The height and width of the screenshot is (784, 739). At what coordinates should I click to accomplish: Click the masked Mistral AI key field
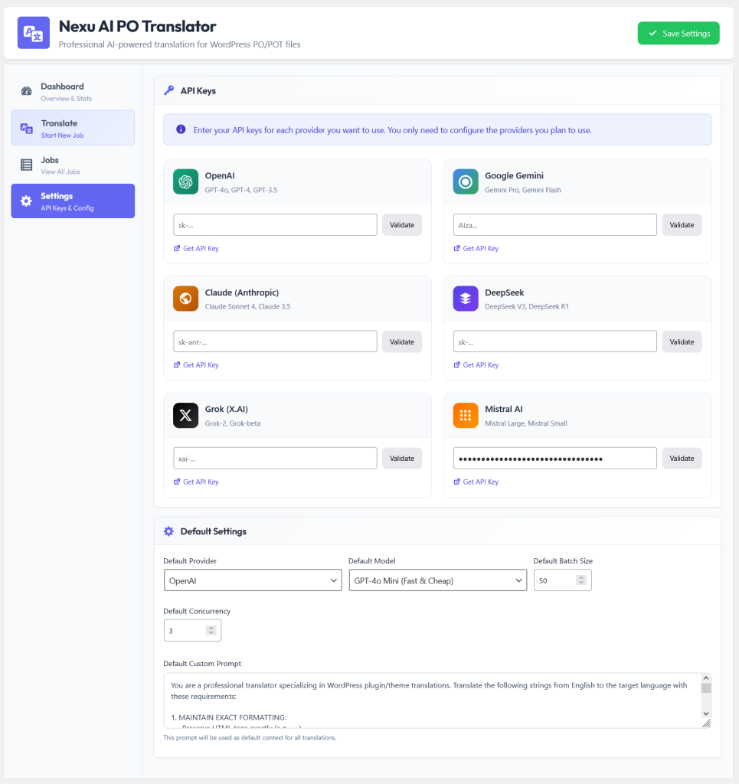(555, 458)
